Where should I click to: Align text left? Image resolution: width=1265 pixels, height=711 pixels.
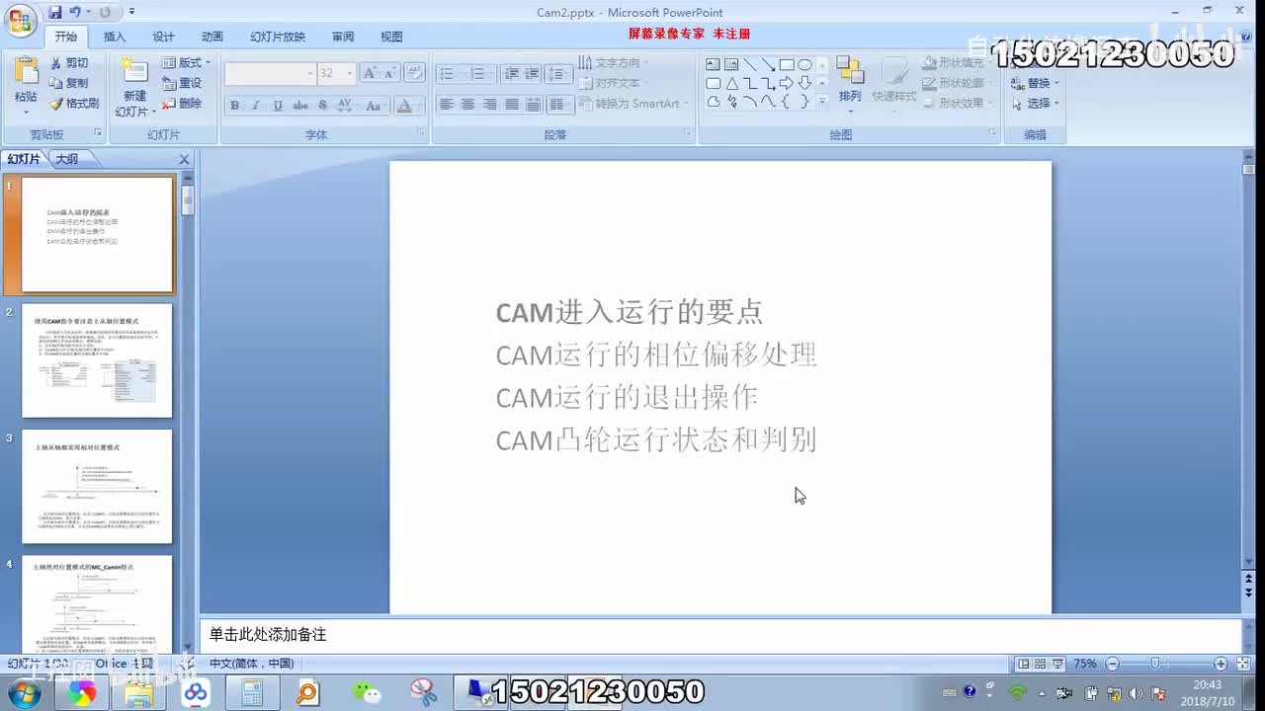tap(447, 104)
